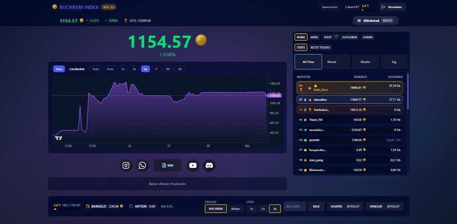Click the coin icon next to 23060.57
The height and width of the screenshot is (224, 457).
tap(364, 99)
